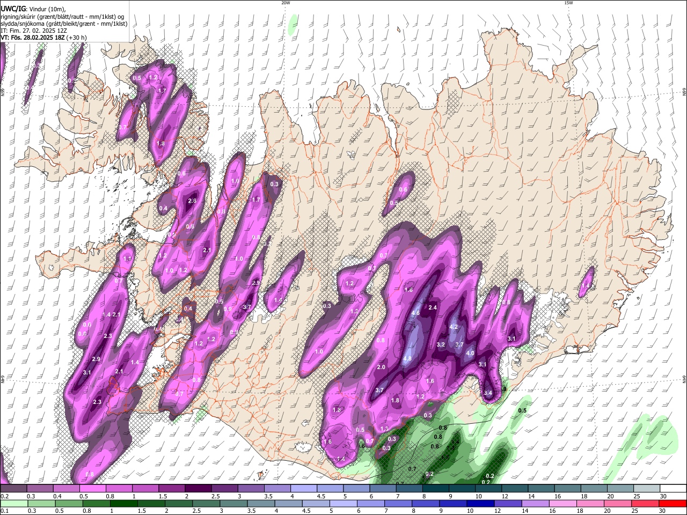Click the 2.4 precipitation value on the map

pyautogui.click(x=433, y=307)
